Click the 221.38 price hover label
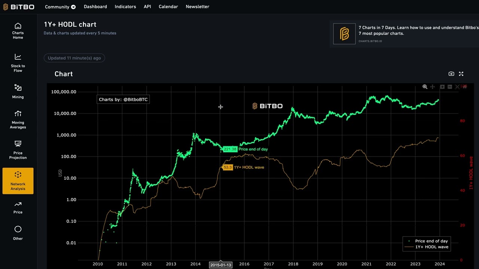479x269 pixels. point(230,149)
